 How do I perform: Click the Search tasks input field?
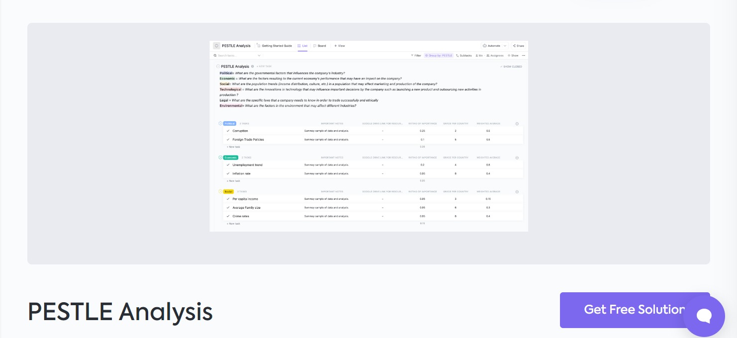[x=236, y=56]
